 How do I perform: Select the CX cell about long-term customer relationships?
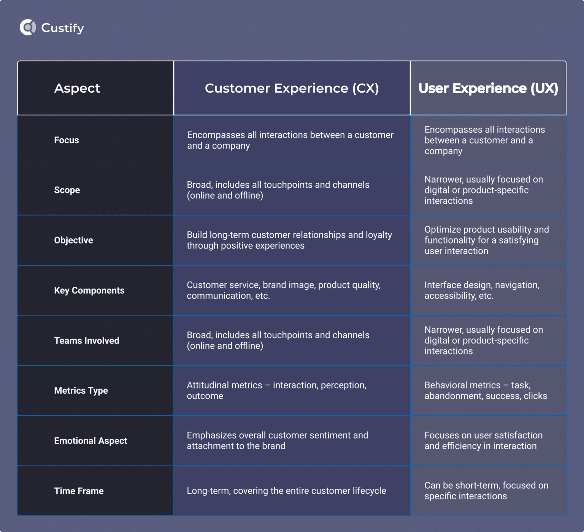tap(289, 240)
